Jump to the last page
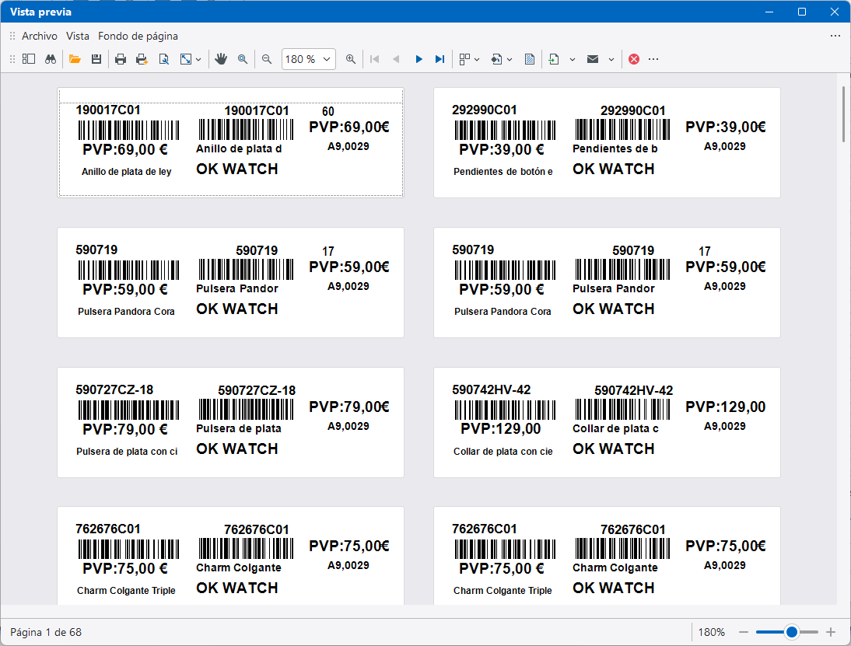The height and width of the screenshot is (646, 851). click(440, 59)
